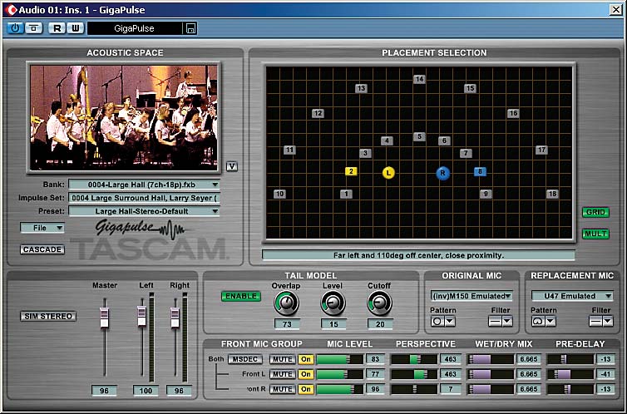Screen dimensions: 627x414
Task: Select placement position 12
Action: [318, 113]
